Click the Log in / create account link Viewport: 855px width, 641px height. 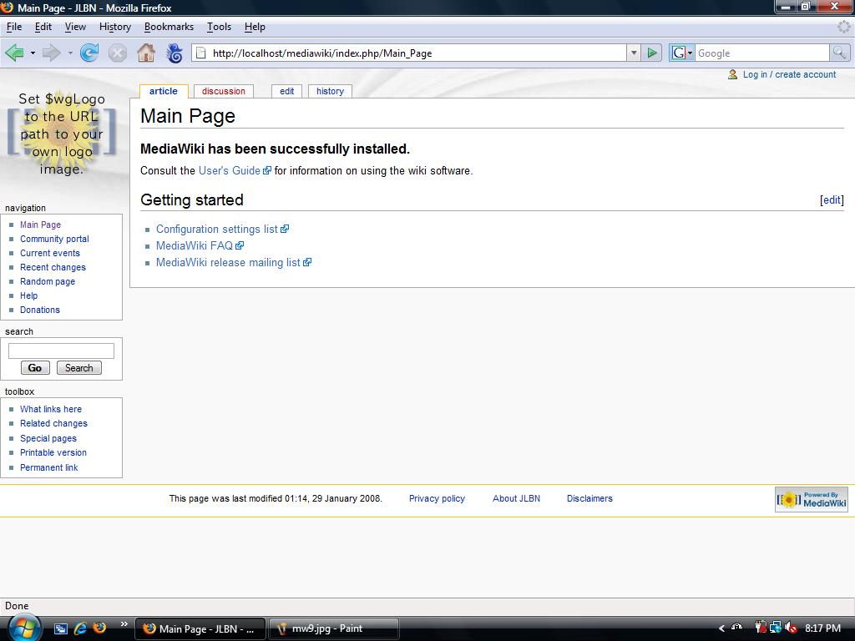(789, 74)
